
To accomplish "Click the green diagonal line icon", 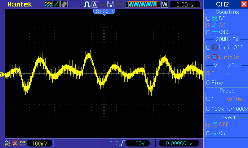I will (x=56, y=4).
